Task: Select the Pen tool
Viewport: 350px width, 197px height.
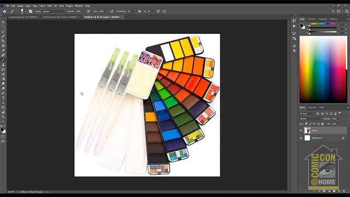Action: pos(3,93)
